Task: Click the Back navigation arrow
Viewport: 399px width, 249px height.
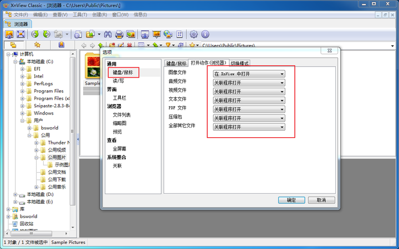Action: coord(84,45)
